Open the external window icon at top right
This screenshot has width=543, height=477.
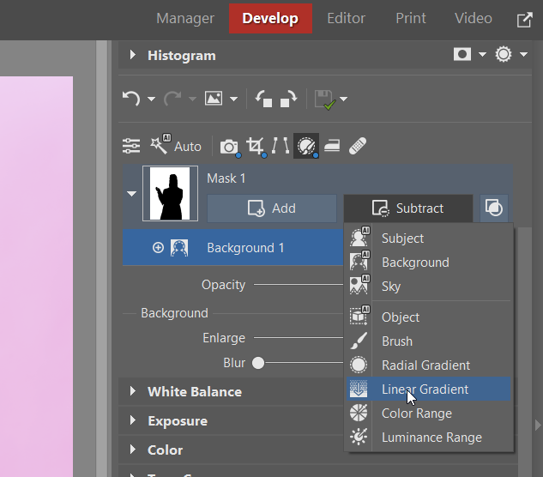(524, 19)
